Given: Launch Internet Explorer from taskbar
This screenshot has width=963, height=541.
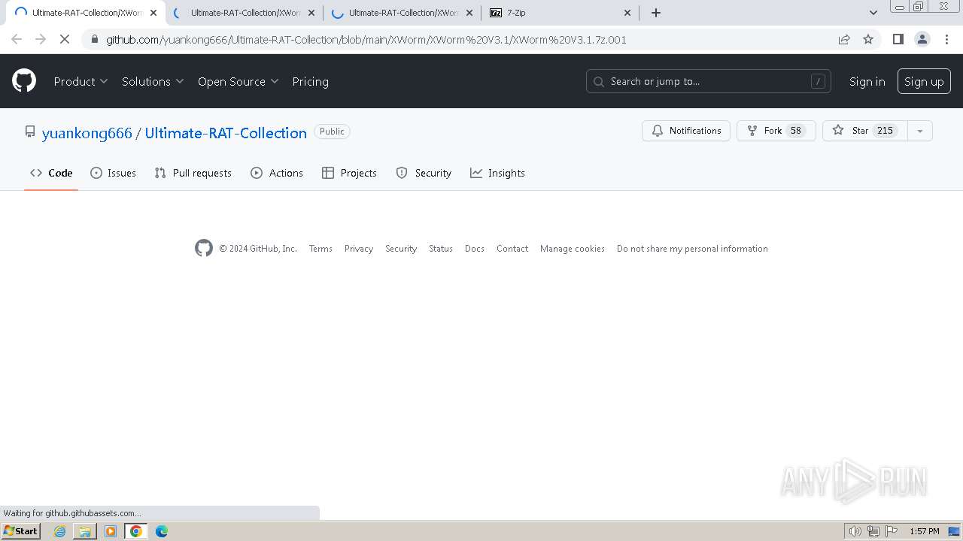Looking at the screenshot, I should coord(59,531).
